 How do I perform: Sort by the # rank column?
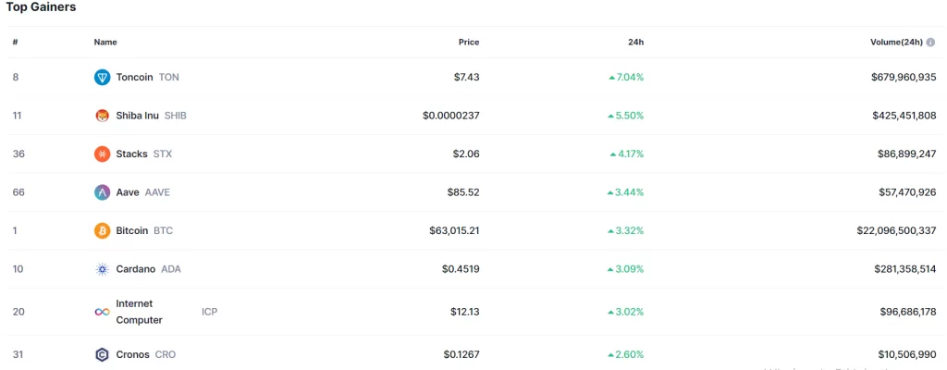pos(15,42)
